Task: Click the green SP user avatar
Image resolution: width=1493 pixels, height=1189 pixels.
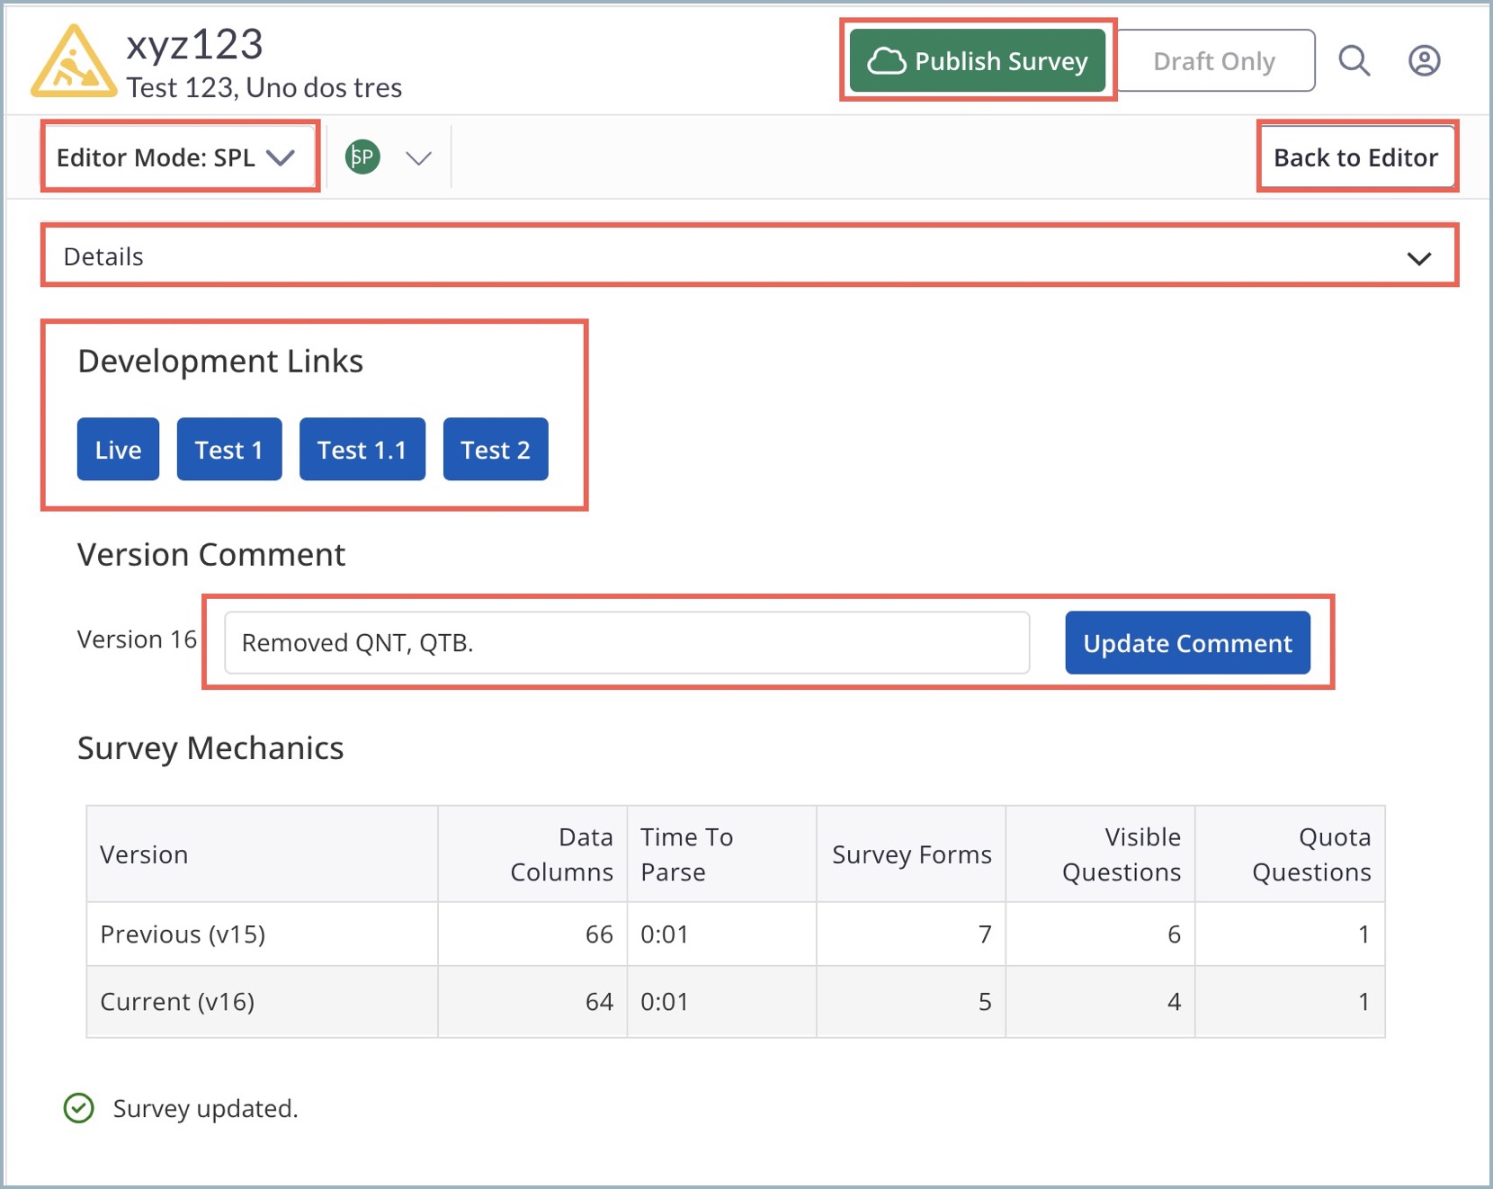Action: (x=362, y=157)
